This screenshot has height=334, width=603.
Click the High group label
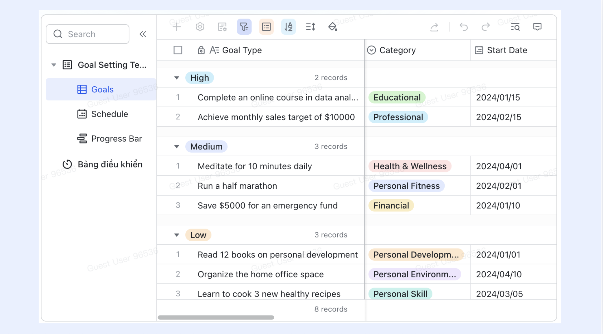tap(199, 78)
